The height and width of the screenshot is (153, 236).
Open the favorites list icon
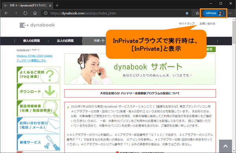197,13
